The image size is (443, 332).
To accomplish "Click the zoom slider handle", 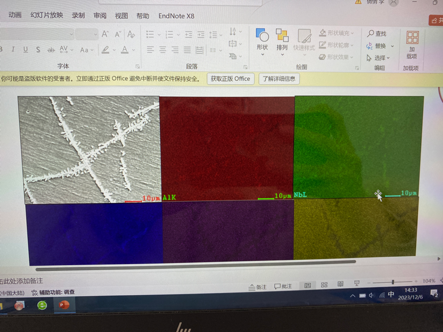I will tap(393, 282).
